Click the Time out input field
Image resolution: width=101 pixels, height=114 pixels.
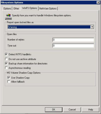pos(73,46)
